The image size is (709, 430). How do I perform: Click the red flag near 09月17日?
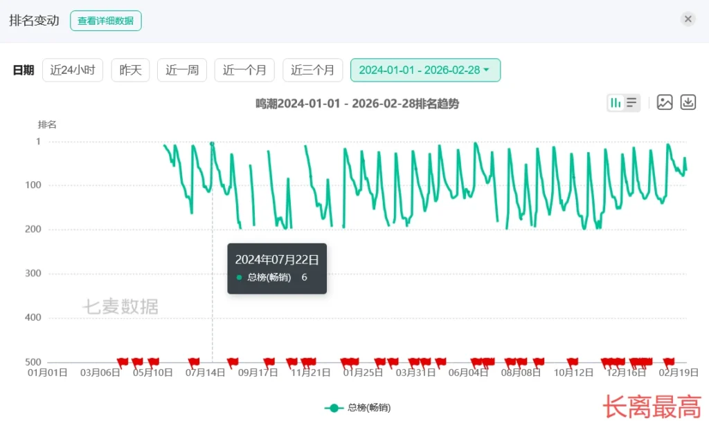coord(269,362)
